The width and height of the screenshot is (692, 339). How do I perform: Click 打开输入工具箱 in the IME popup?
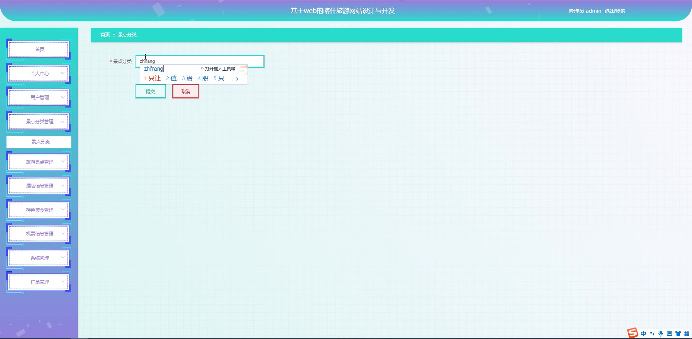point(218,69)
